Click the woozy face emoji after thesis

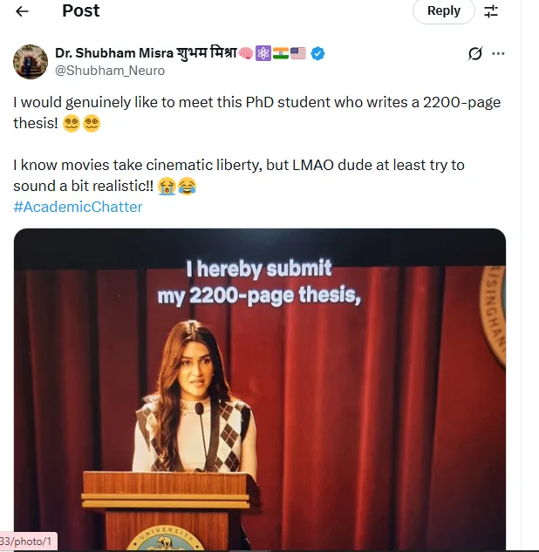pyautogui.click(x=72, y=123)
